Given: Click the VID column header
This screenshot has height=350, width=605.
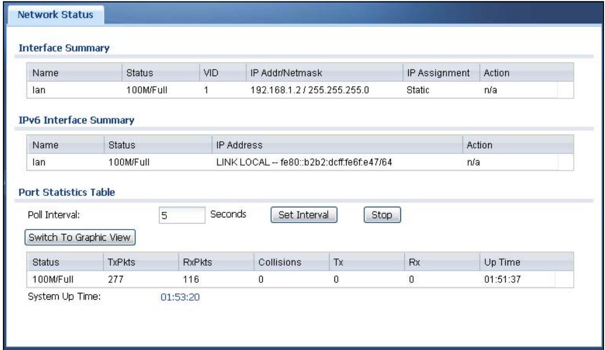Looking at the screenshot, I should (212, 73).
